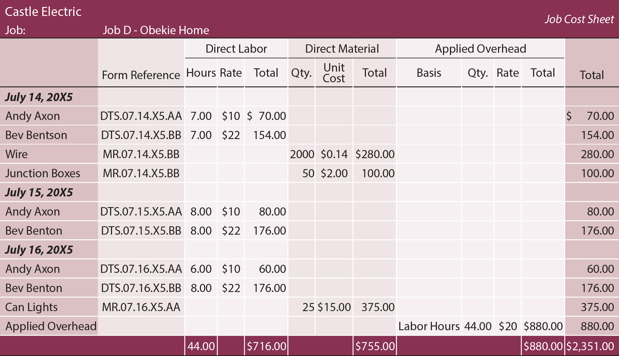This screenshot has height=356, width=619.
Task: Click the DTS.07.15.X5.AA form reference
Action: [x=141, y=211]
